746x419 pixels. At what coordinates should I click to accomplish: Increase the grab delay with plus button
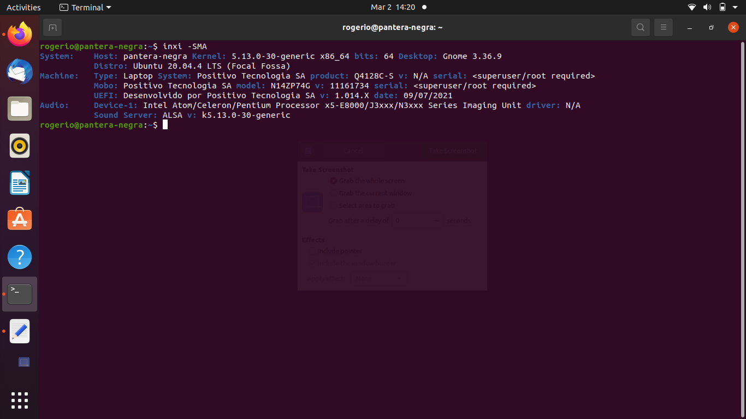pos(435,220)
